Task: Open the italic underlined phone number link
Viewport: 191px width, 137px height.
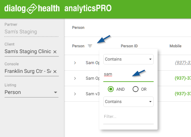Action: (183, 63)
